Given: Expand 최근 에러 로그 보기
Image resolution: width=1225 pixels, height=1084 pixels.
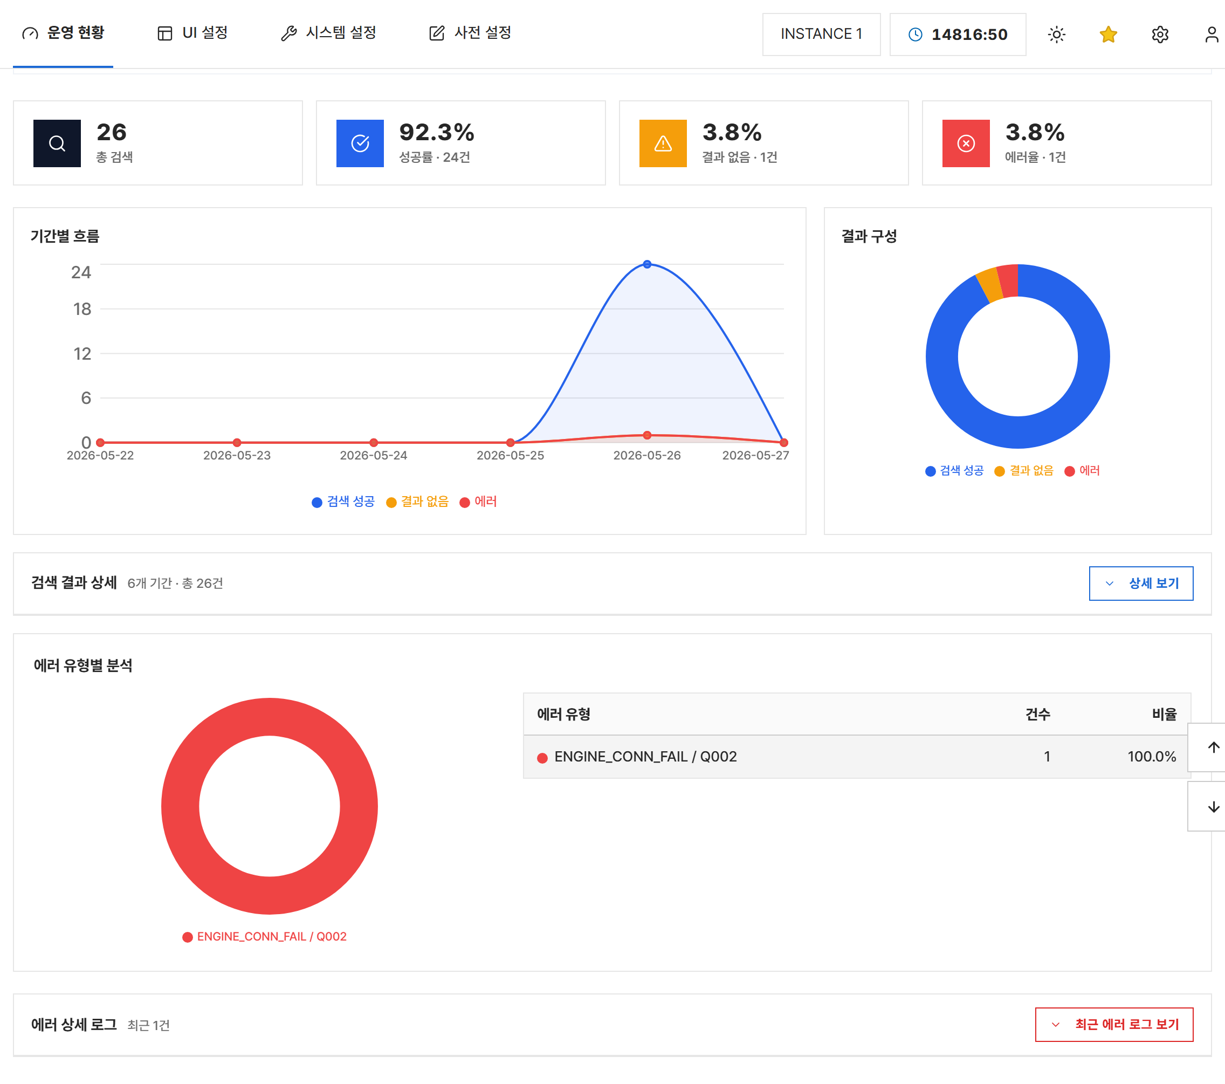Looking at the screenshot, I should (1114, 1024).
